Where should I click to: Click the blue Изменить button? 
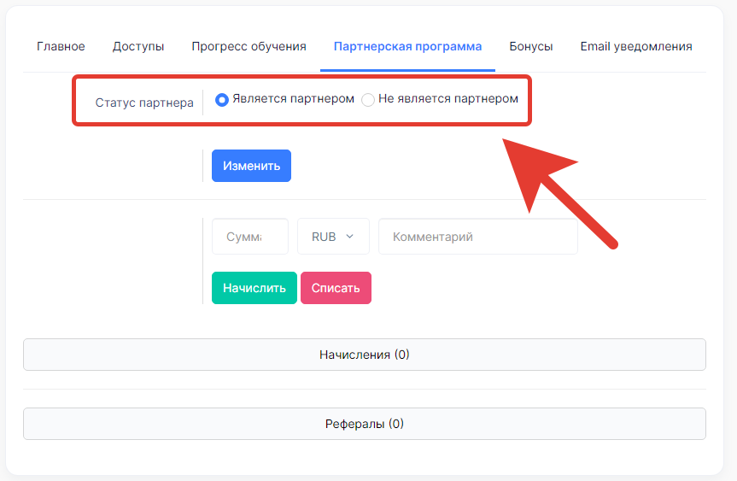point(251,166)
